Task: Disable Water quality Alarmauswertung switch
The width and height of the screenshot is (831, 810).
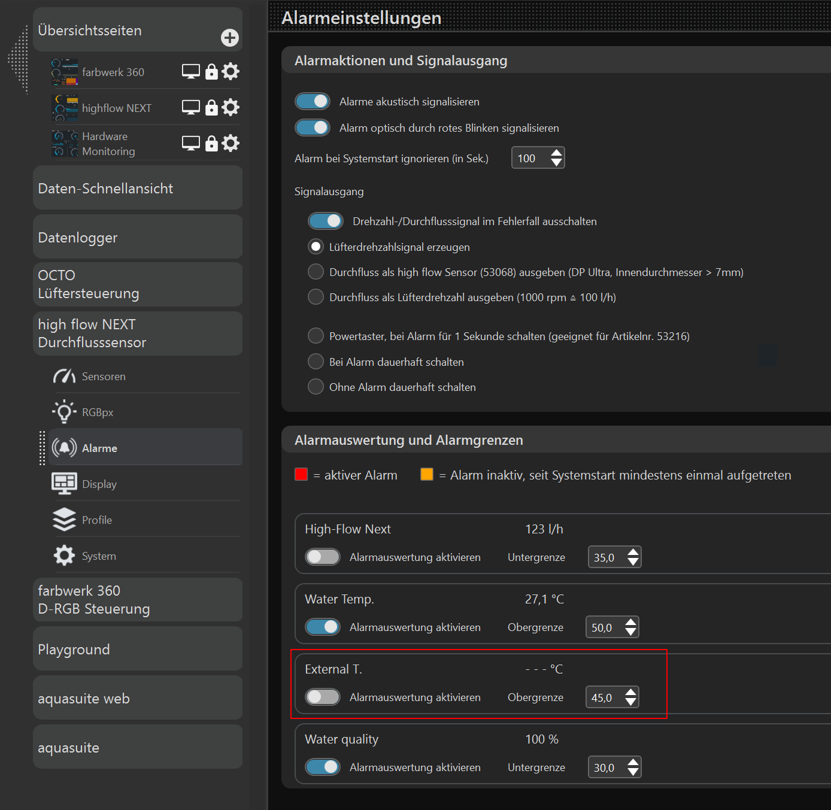Action: tap(323, 767)
